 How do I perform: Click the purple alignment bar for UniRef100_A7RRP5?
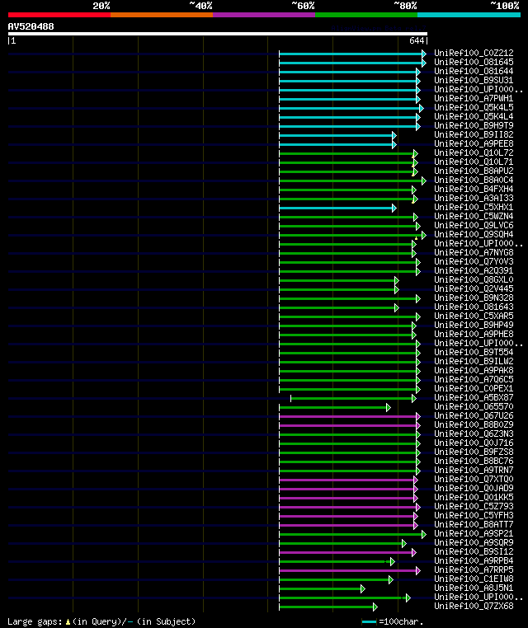[348, 571]
